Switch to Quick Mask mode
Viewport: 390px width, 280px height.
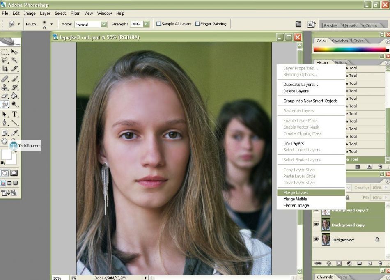[14, 173]
